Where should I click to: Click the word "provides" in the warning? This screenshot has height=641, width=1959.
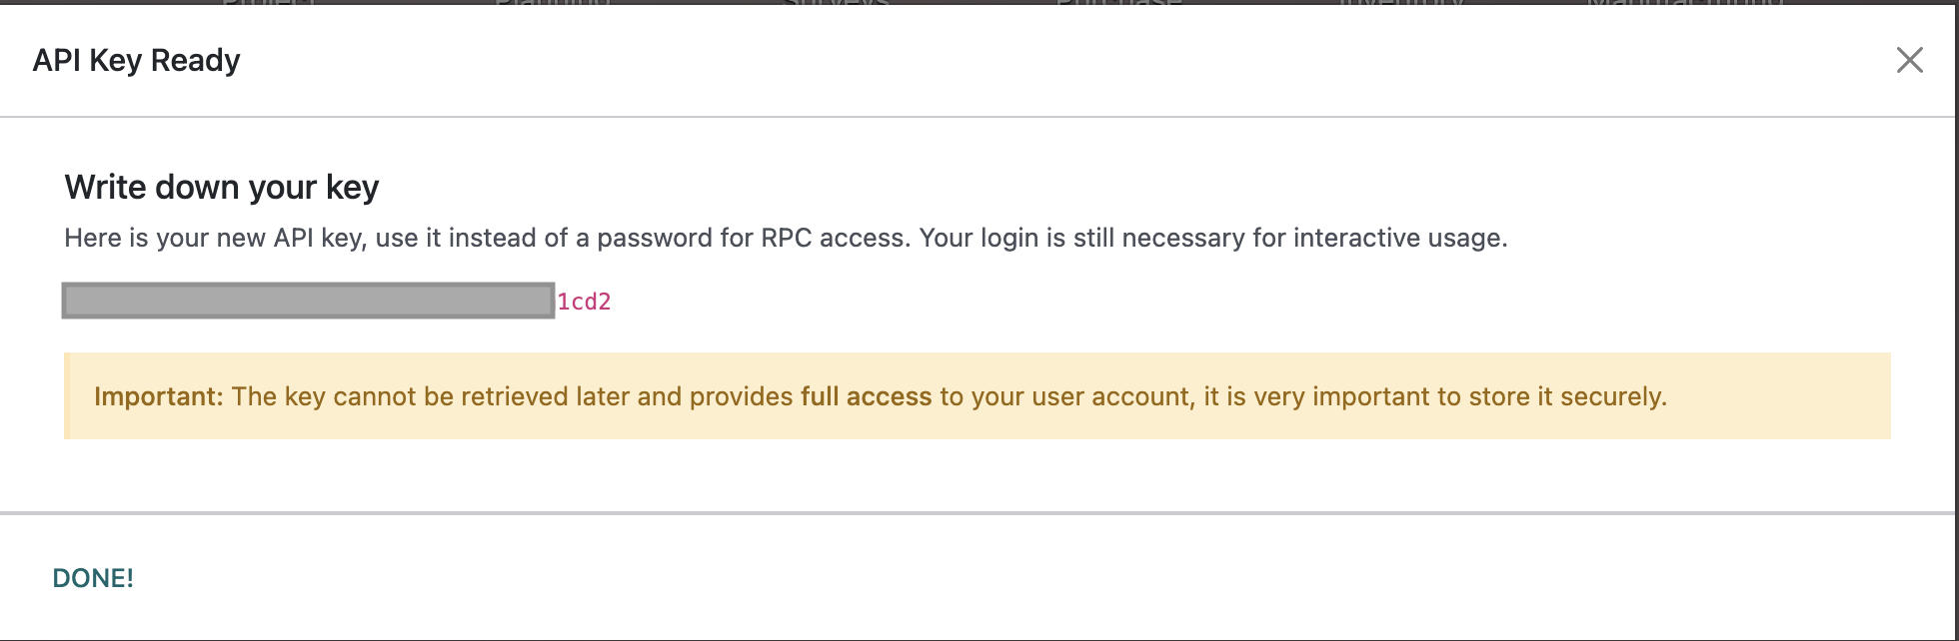click(x=741, y=396)
